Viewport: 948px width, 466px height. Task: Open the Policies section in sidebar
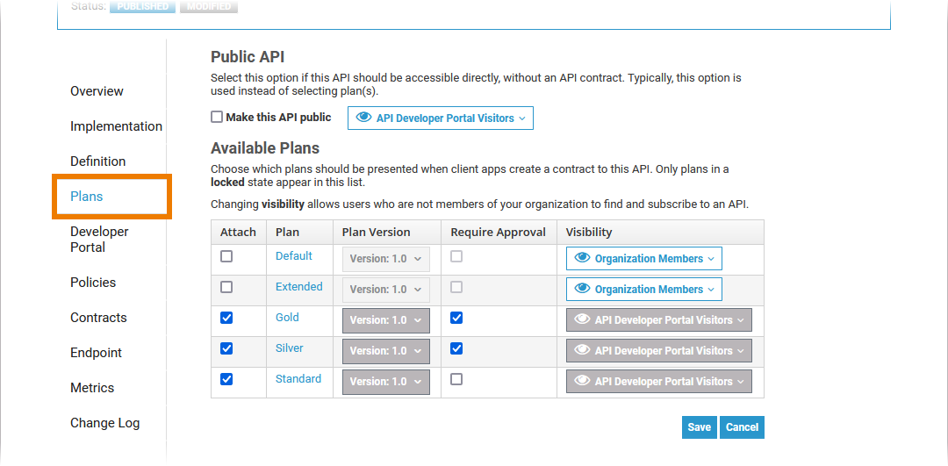(93, 283)
